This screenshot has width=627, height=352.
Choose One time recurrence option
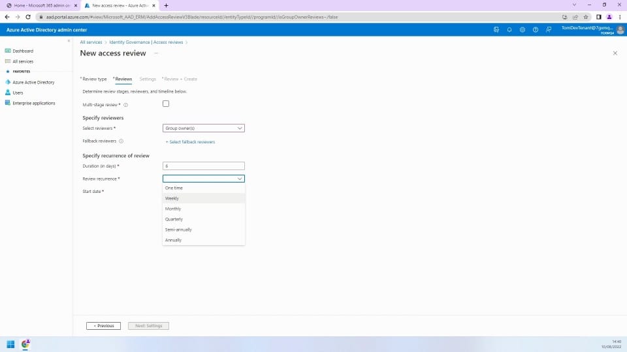(204, 188)
